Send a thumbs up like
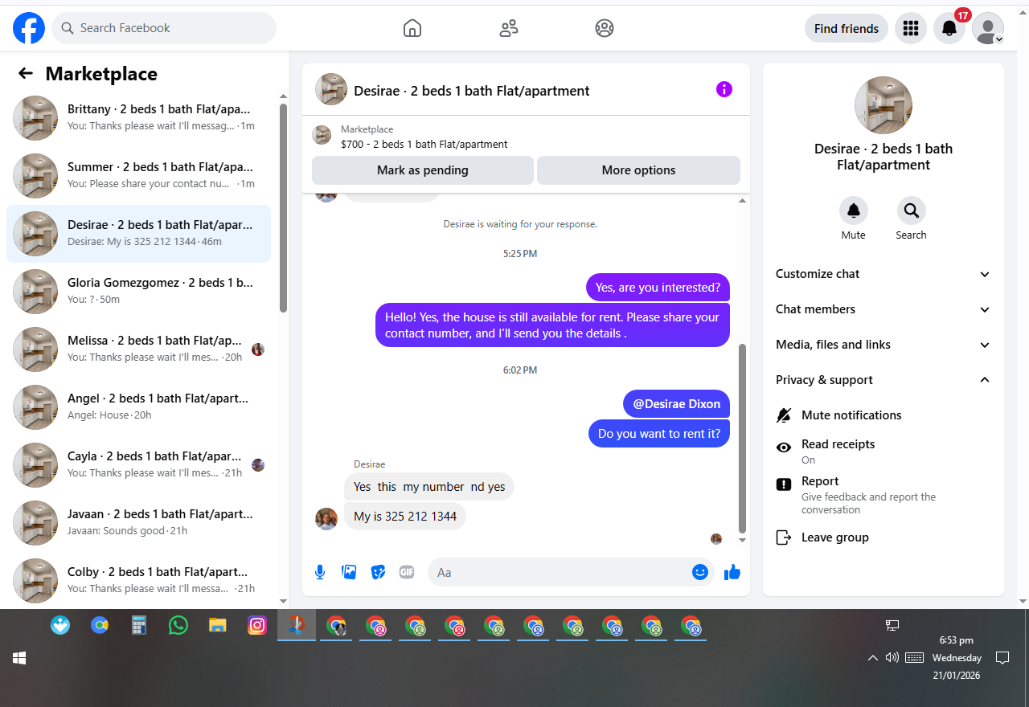 (732, 572)
